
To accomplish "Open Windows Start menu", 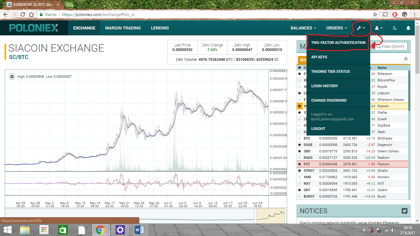I will coord(7,230).
